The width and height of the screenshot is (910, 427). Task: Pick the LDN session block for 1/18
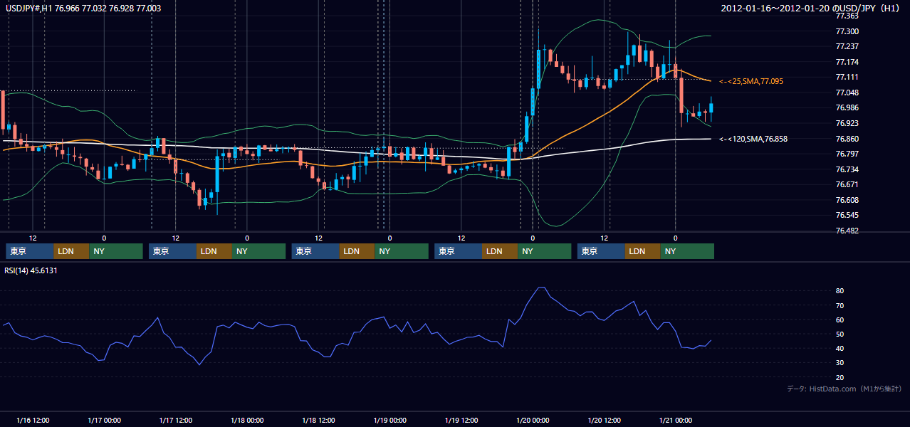click(358, 251)
